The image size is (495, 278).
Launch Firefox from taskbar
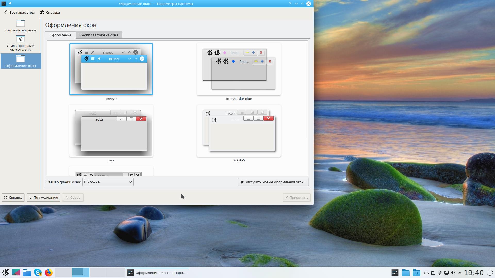click(48, 273)
